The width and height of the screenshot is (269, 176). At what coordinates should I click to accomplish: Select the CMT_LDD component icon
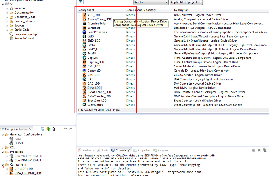(84, 66)
